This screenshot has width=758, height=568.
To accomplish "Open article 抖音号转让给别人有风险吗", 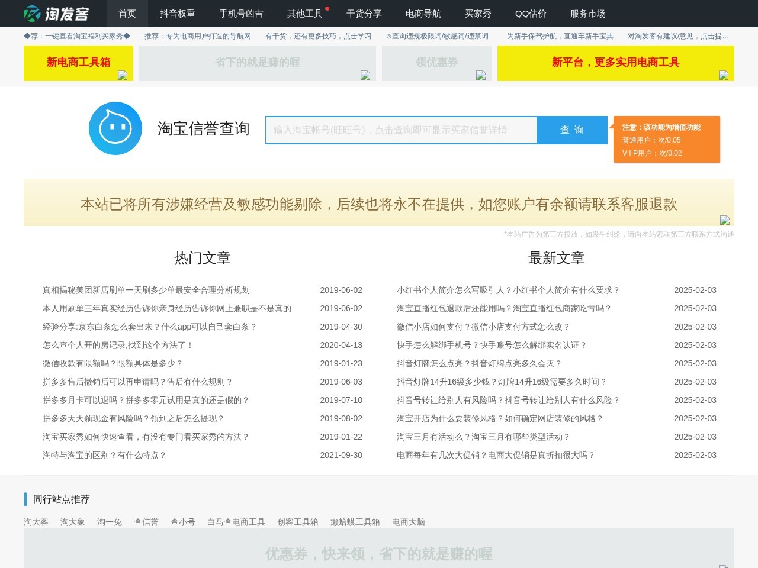I will (x=508, y=400).
